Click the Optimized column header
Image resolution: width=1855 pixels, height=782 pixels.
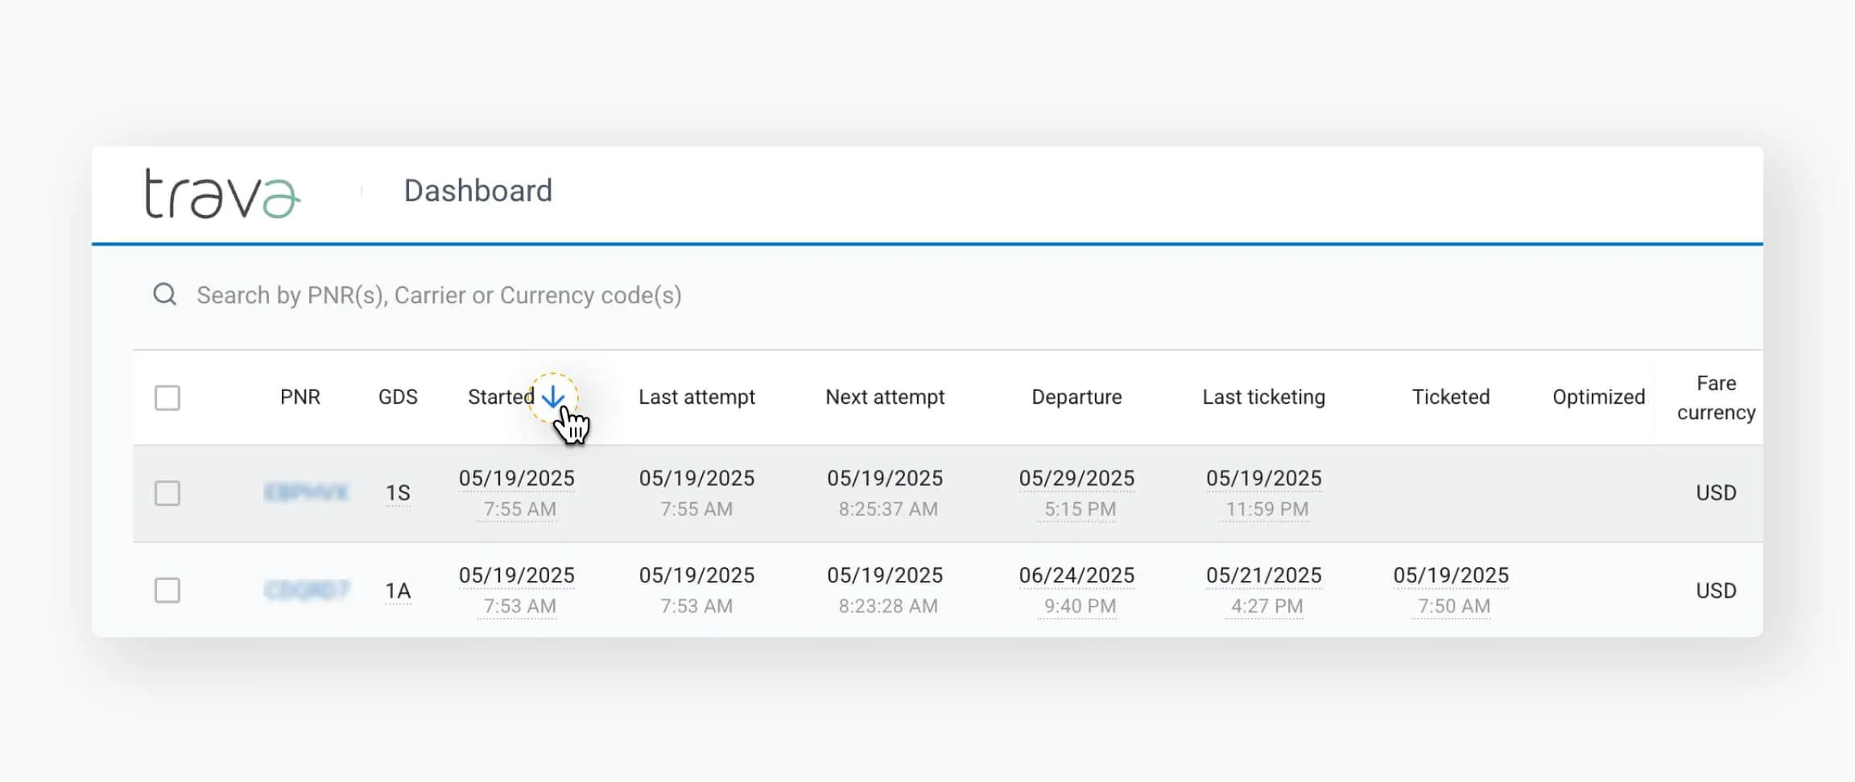tap(1598, 397)
